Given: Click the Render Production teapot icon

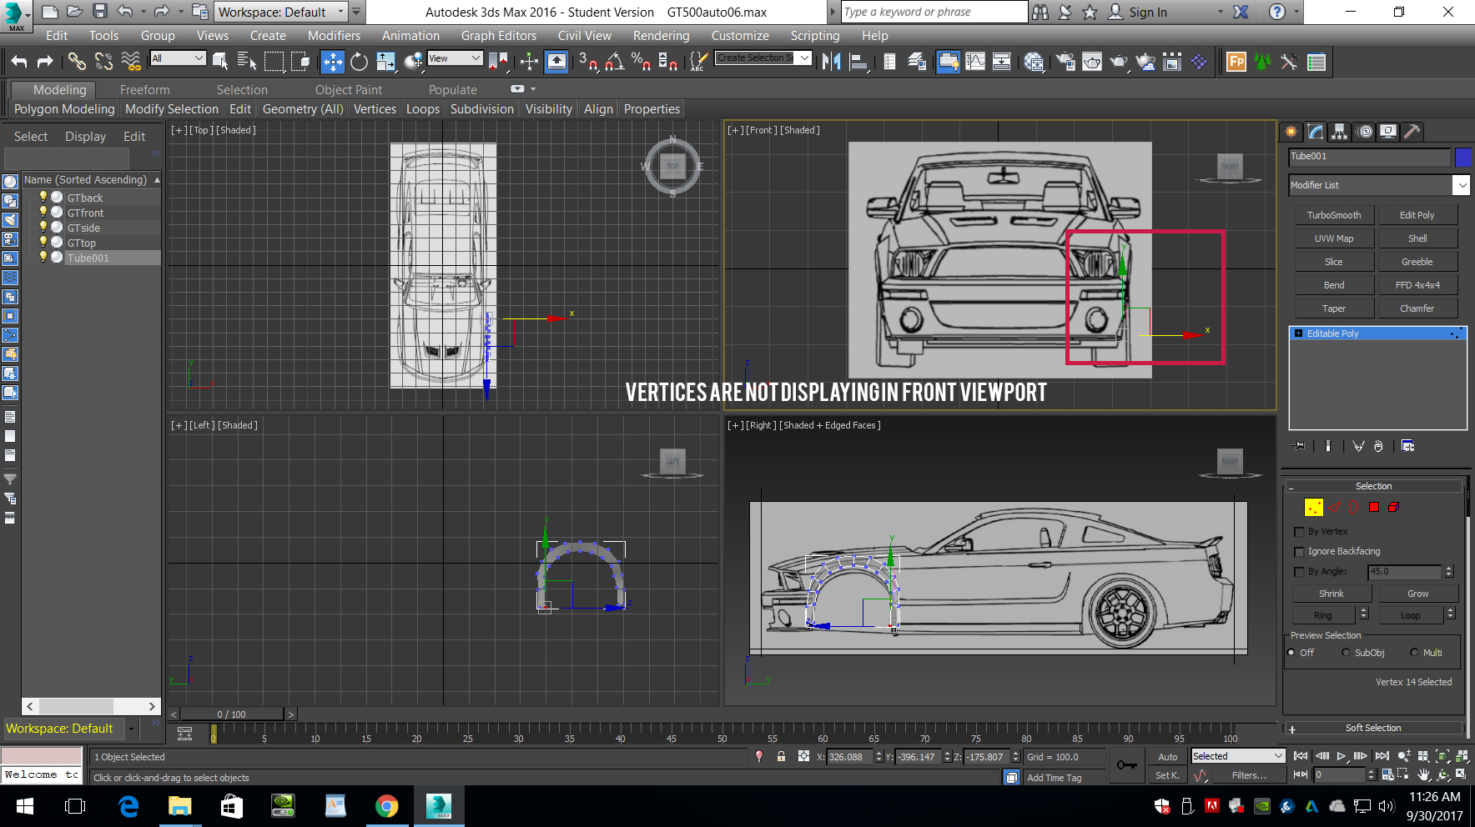Looking at the screenshot, I should [1119, 62].
